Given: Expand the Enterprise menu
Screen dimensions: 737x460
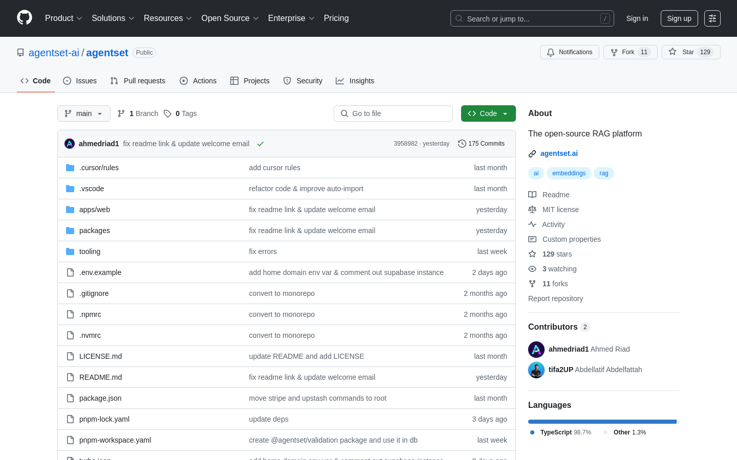Looking at the screenshot, I should (x=291, y=18).
